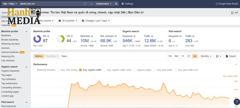
Task: Uncheck Avg. organic traffic checkbox
Action: click(80, 70)
